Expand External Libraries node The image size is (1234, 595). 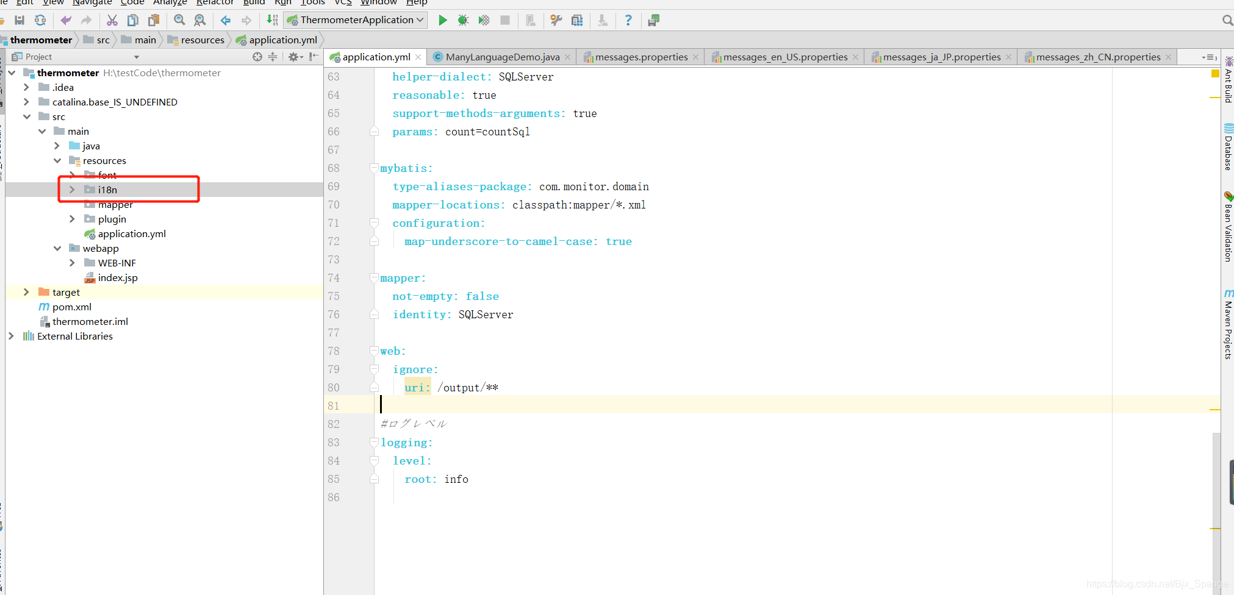[x=11, y=336]
